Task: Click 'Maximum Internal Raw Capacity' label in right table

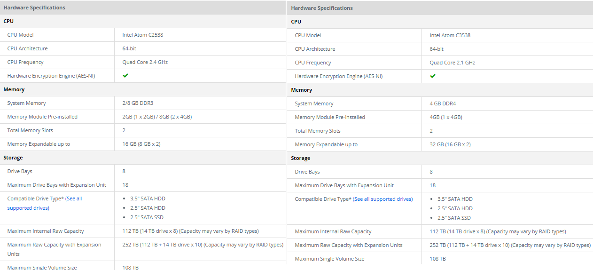Action: pyautogui.click(x=333, y=231)
